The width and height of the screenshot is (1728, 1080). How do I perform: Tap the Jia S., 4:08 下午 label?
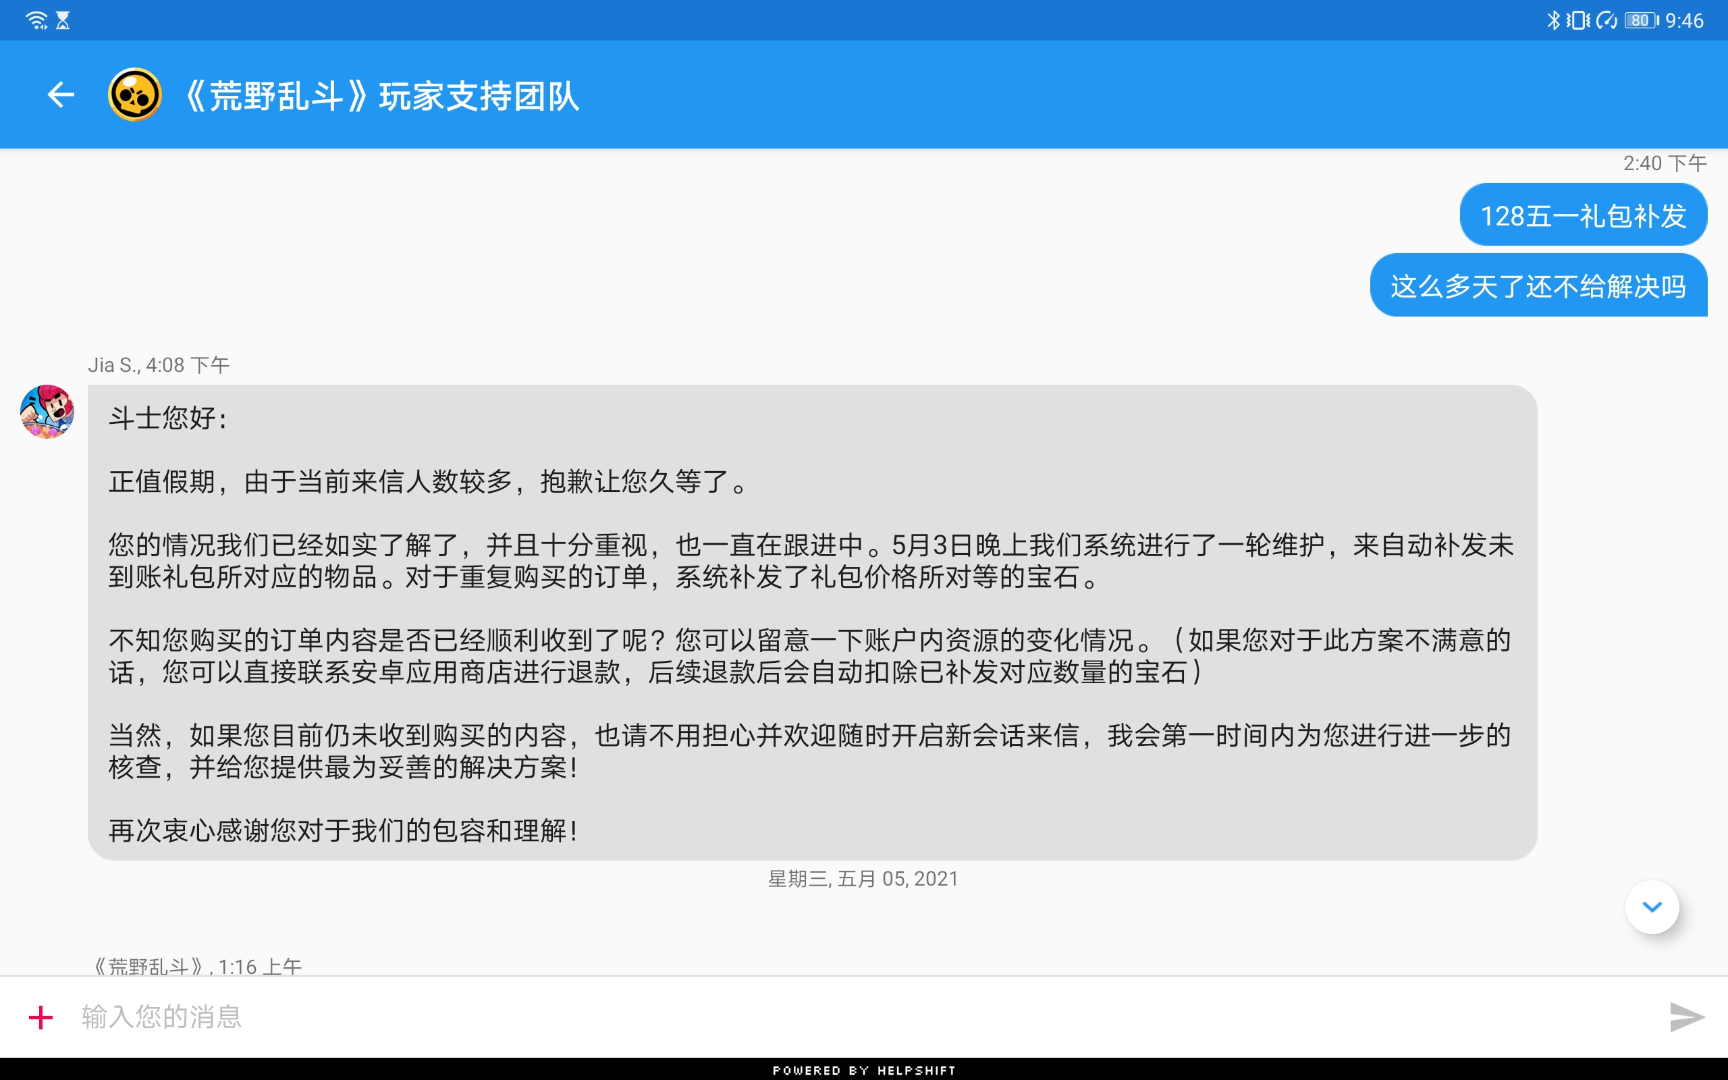tap(159, 365)
